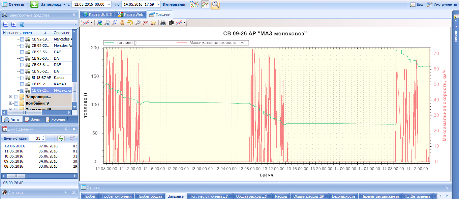The height and width of the screenshot is (199, 459).
Task: Collapse all vehicle groups with the minus icon
Action: click(x=6, y=24)
